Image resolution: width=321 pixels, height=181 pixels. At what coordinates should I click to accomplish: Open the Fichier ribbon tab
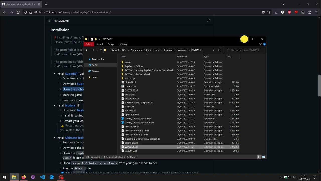[x=89, y=44]
